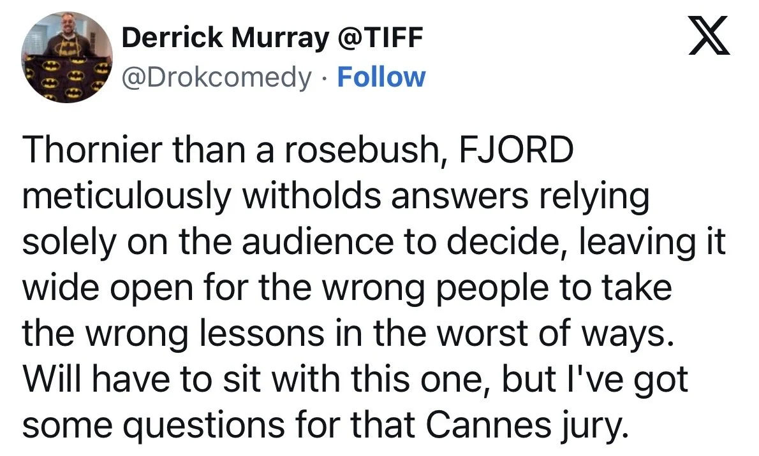Click the misspelled word witholds
This screenshot has width=759, height=456.
point(313,196)
